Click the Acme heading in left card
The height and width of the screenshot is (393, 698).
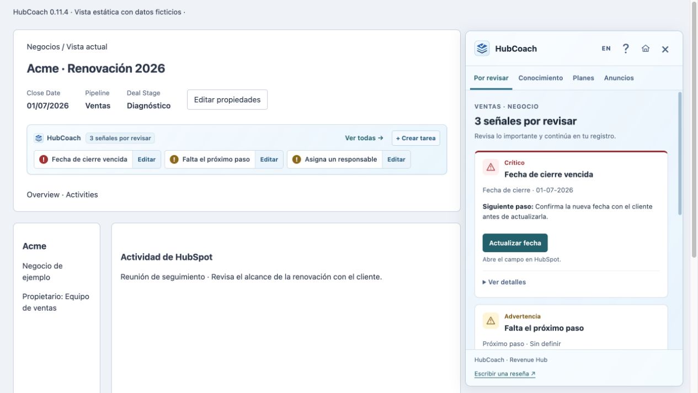(x=34, y=246)
